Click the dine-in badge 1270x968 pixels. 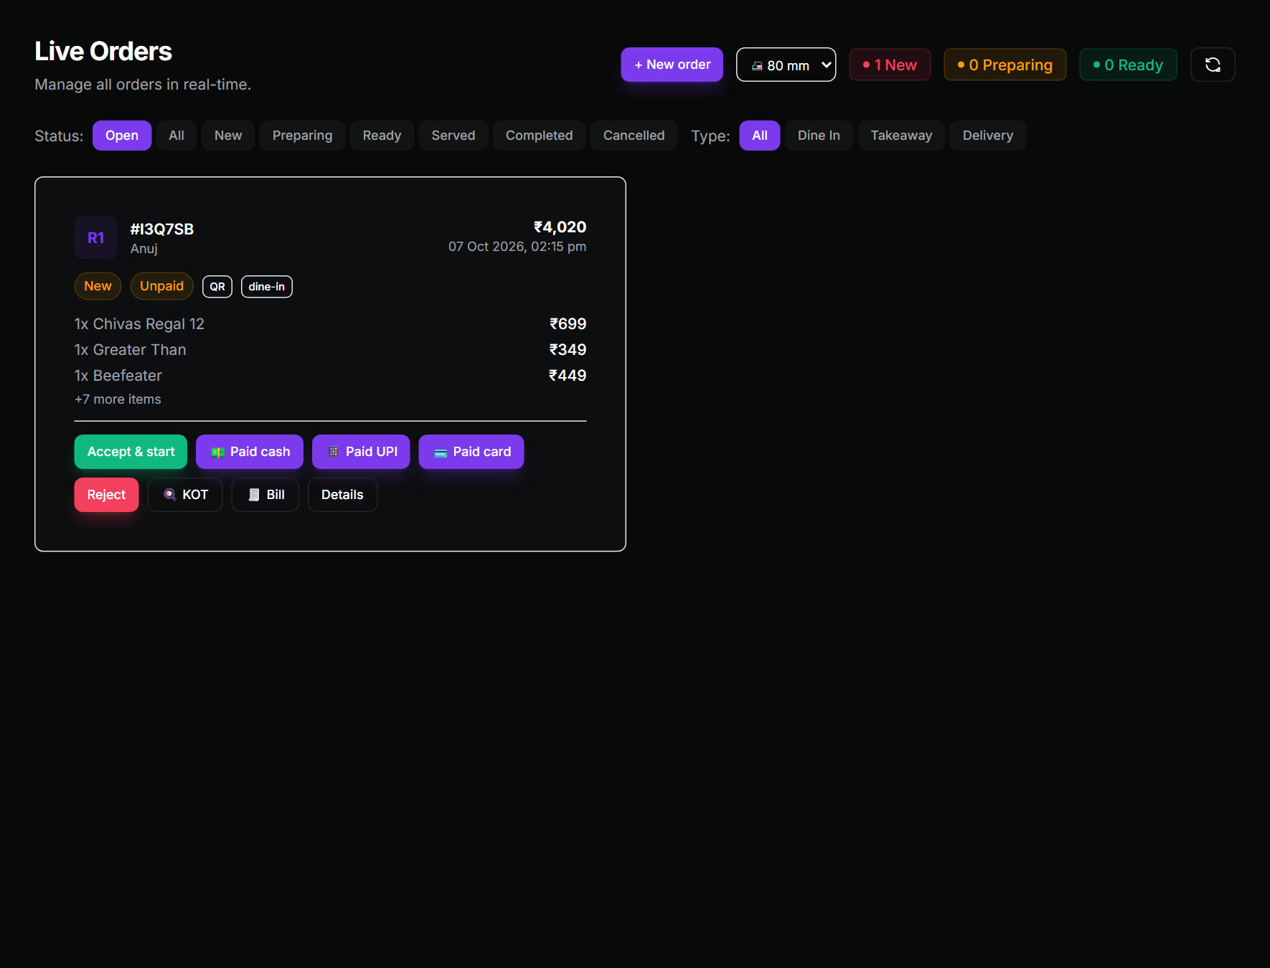[267, 287]
